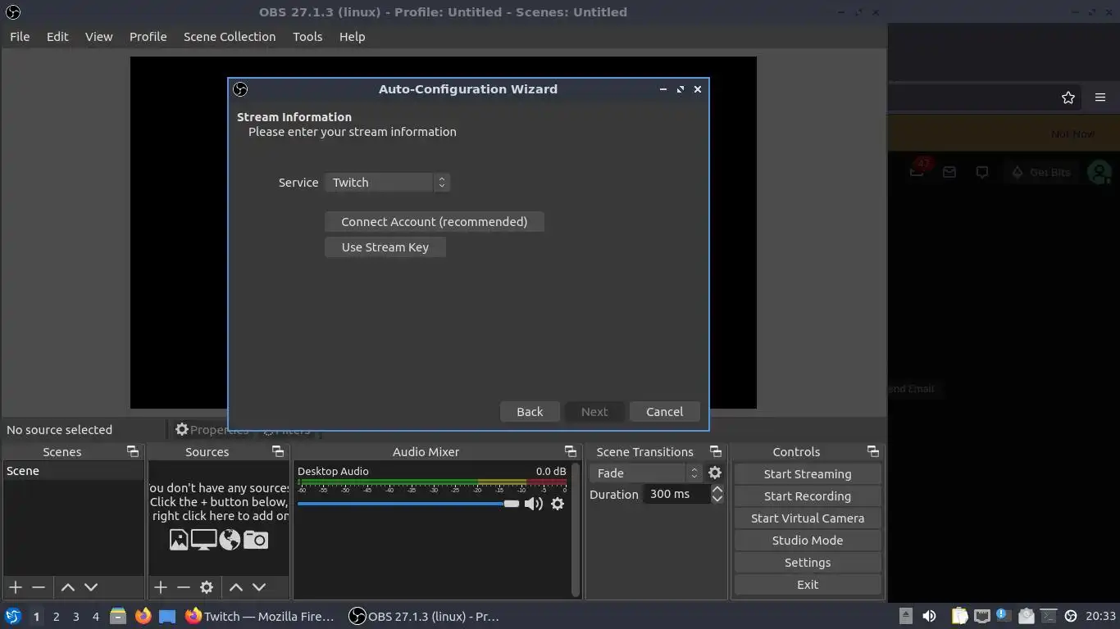Undock the Sources panel

278,451
